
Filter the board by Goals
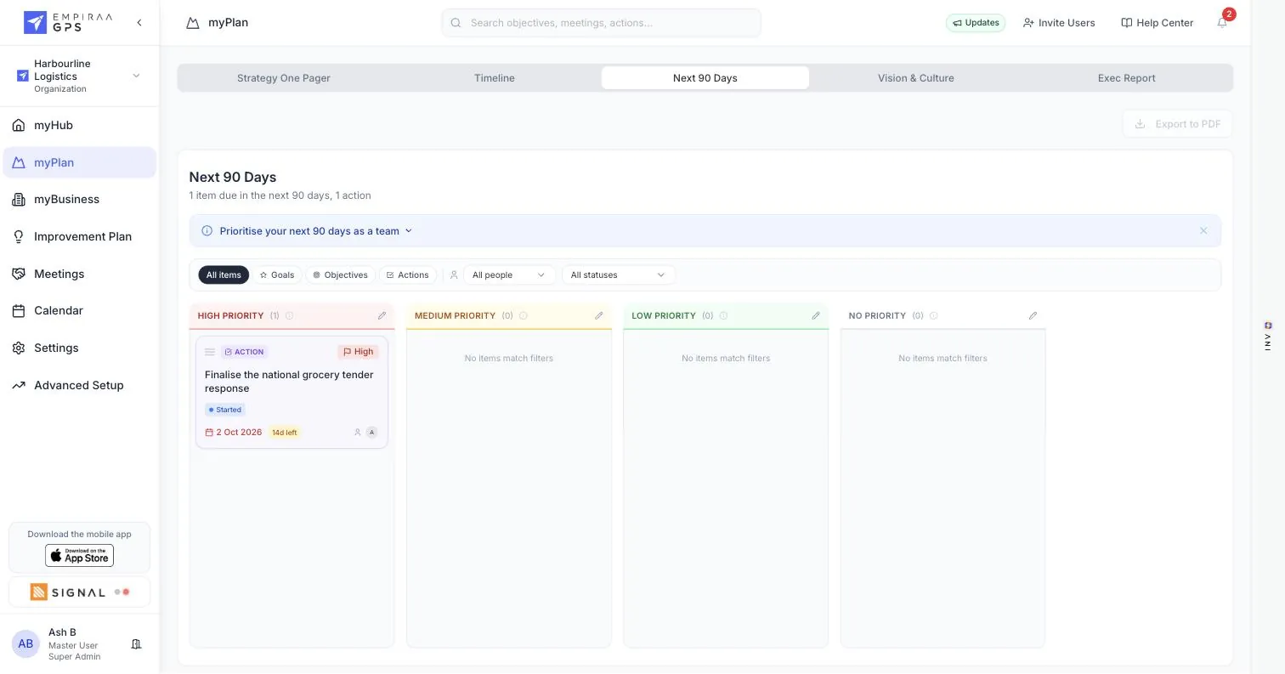(277, 275)
